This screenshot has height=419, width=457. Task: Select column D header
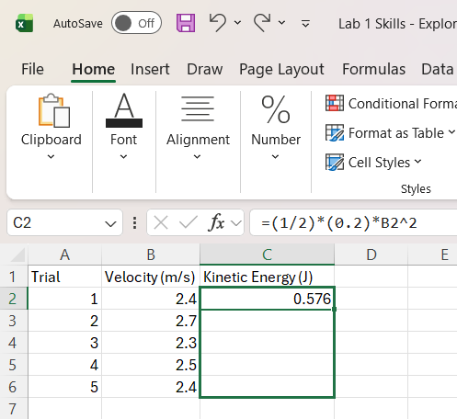tap(371, 255)
